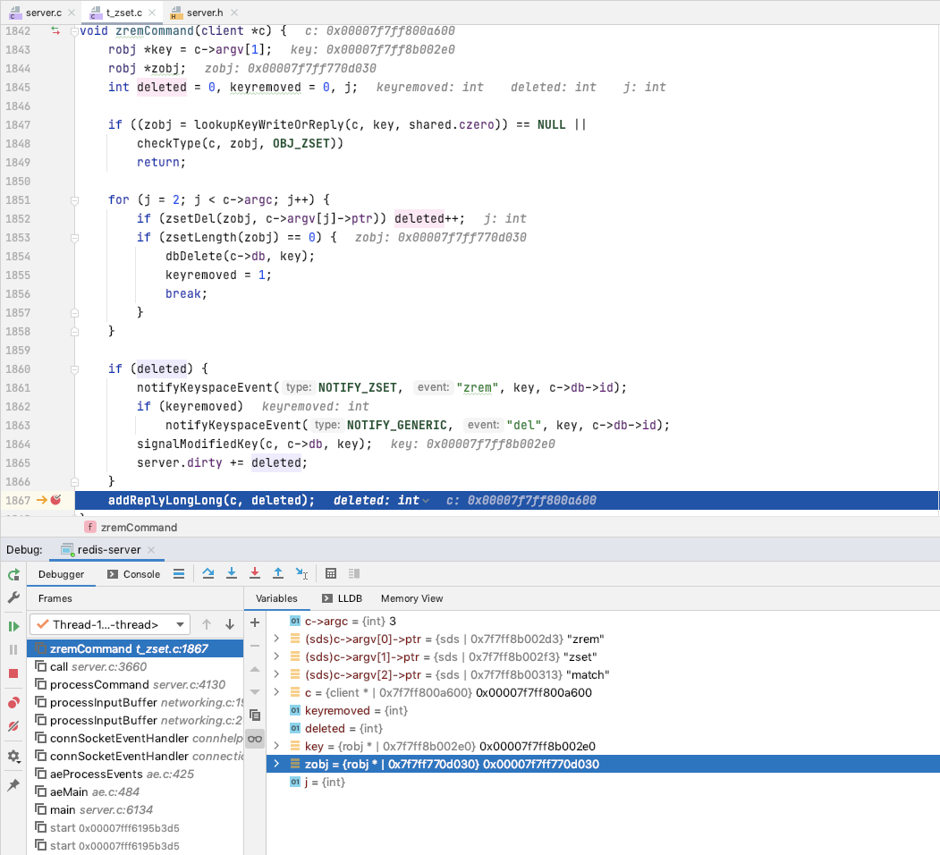The width and height of the screenshot is (940, 855).
Task: Pin the debug tab
Action: point(13,785)
